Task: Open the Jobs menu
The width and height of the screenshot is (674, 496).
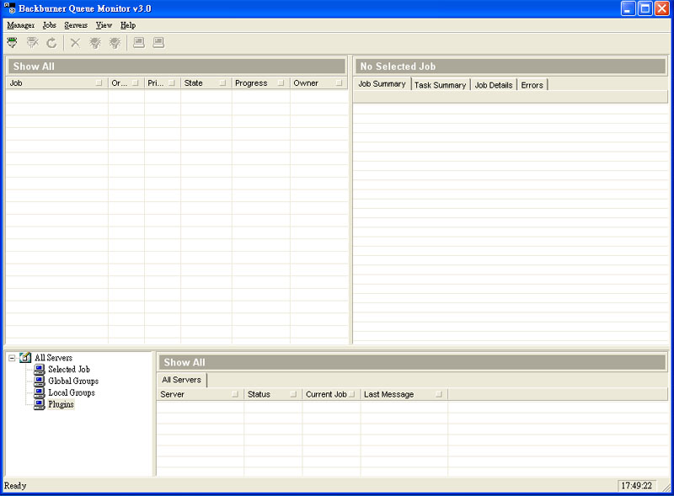Action: (50, 25)
